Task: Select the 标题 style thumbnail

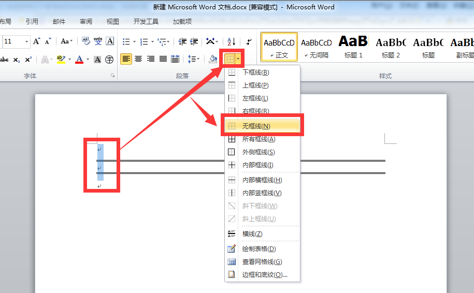Action: tap(428, 47)
